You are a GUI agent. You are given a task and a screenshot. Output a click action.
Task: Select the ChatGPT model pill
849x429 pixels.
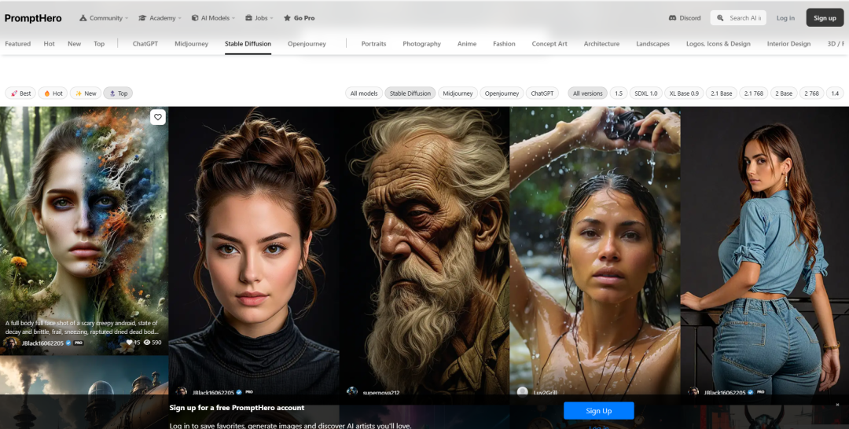pos(542,93)
